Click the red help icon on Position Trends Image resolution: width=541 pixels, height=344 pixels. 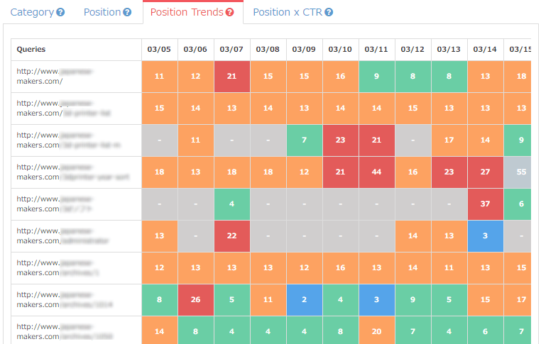229,13
